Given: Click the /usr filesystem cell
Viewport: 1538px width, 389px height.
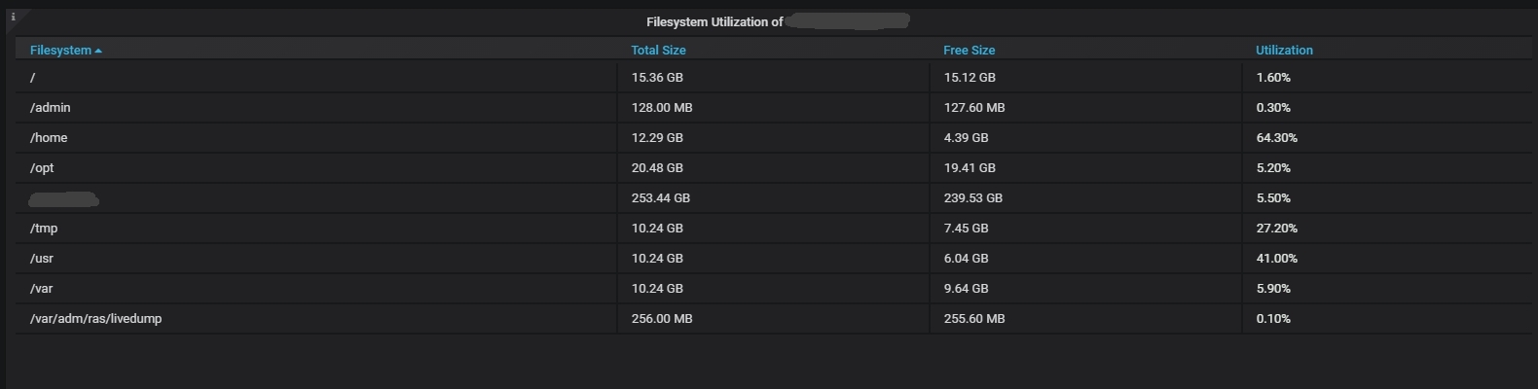Looking at the screenshot, I should coord(42,259).
